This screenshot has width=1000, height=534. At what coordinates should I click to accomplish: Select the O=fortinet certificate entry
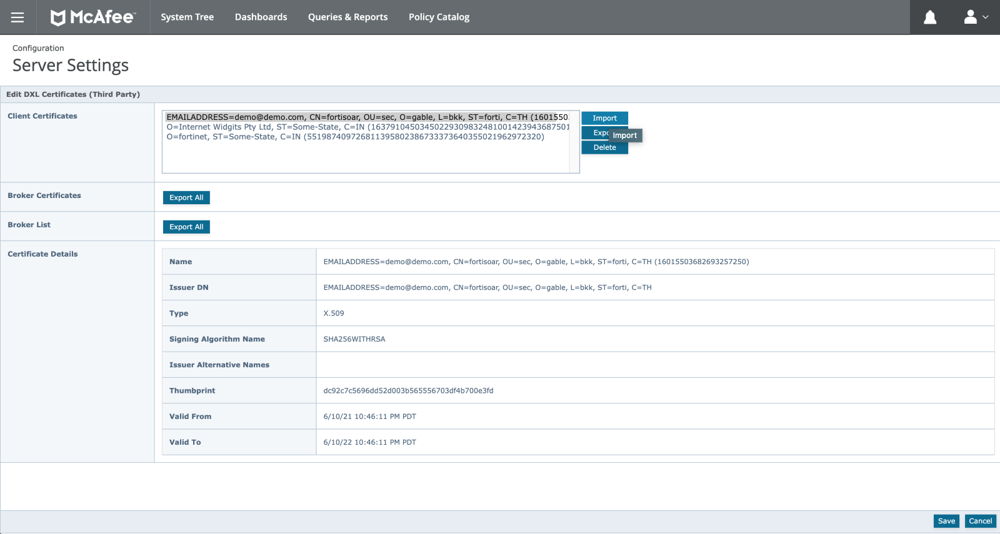tap(355, 137)
